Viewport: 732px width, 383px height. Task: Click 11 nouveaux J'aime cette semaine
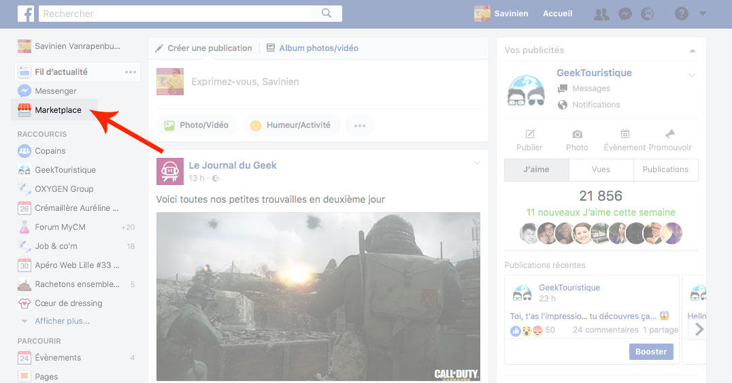pyautogui.click(x=601, y=212)
